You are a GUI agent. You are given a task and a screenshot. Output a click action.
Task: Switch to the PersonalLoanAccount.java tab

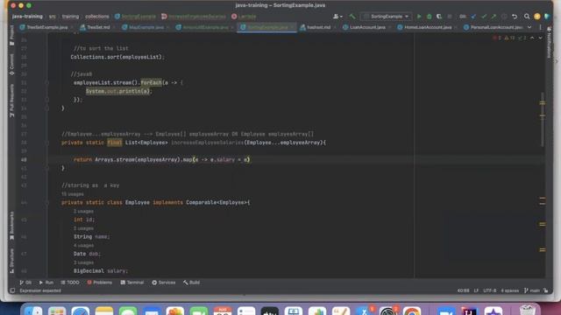(493, 27)
